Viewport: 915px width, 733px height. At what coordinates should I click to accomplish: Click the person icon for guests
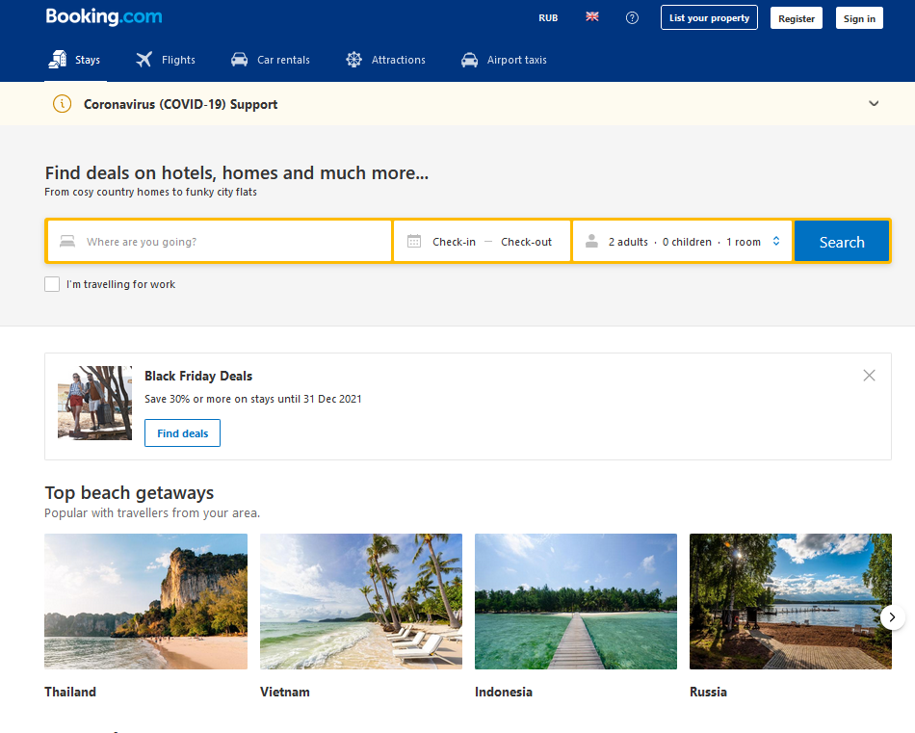591,241
